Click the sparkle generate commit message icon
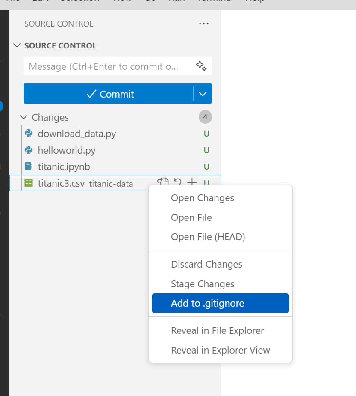The height and width of the screenshot is (396, 356). pos(201,66)
